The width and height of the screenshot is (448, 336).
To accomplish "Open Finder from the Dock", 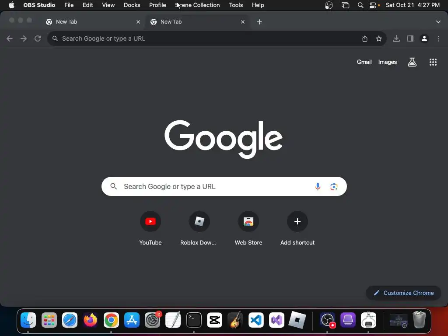I will pos(28,320).
